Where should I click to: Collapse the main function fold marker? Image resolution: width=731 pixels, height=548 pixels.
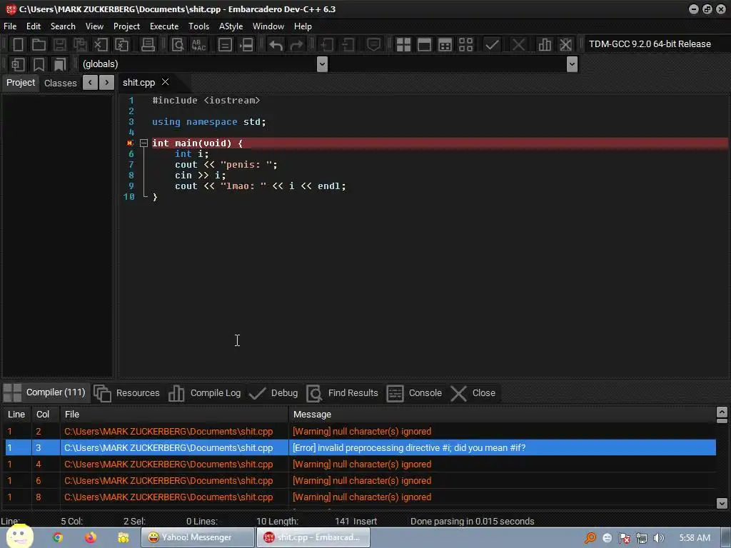(144, 143)
